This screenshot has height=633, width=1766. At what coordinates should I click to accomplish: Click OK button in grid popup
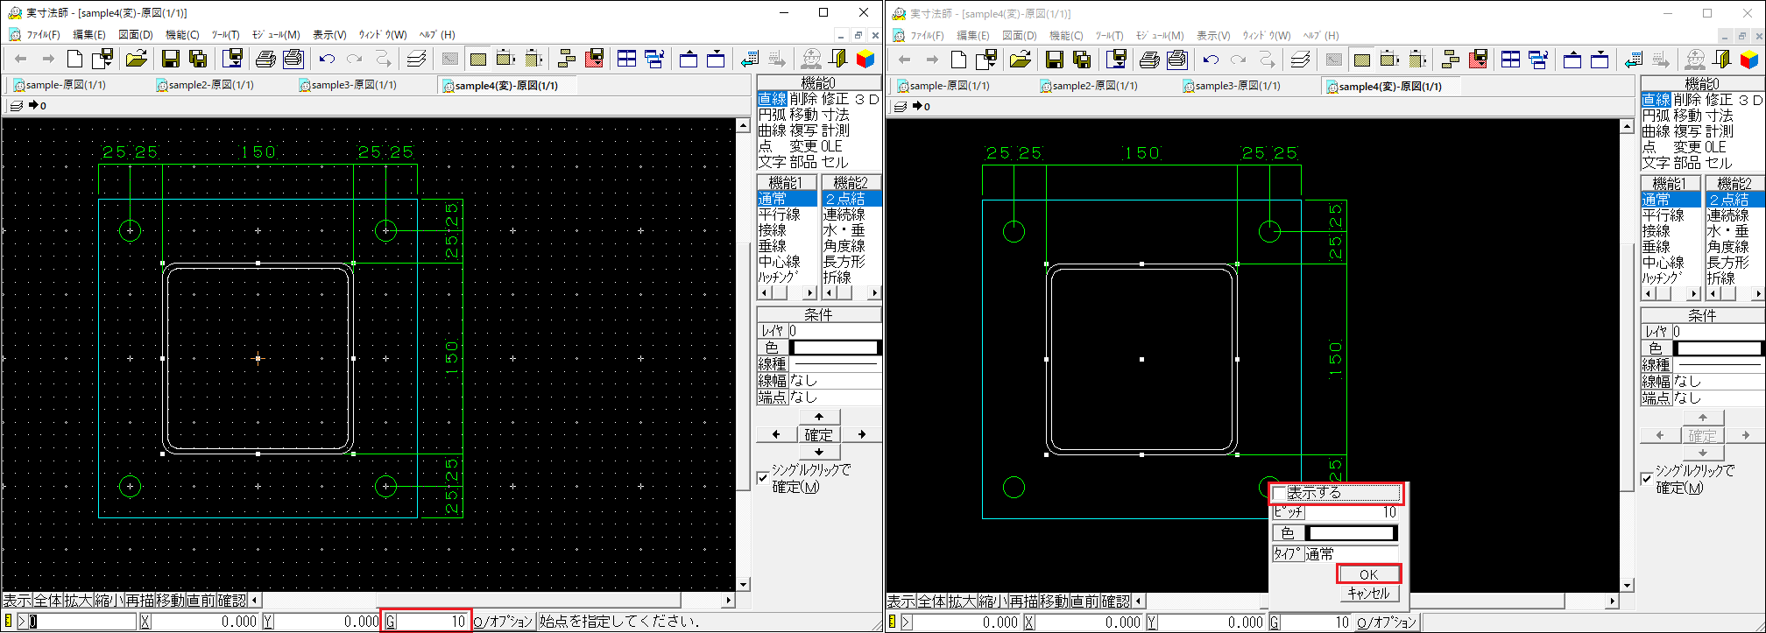point(1368,574)
